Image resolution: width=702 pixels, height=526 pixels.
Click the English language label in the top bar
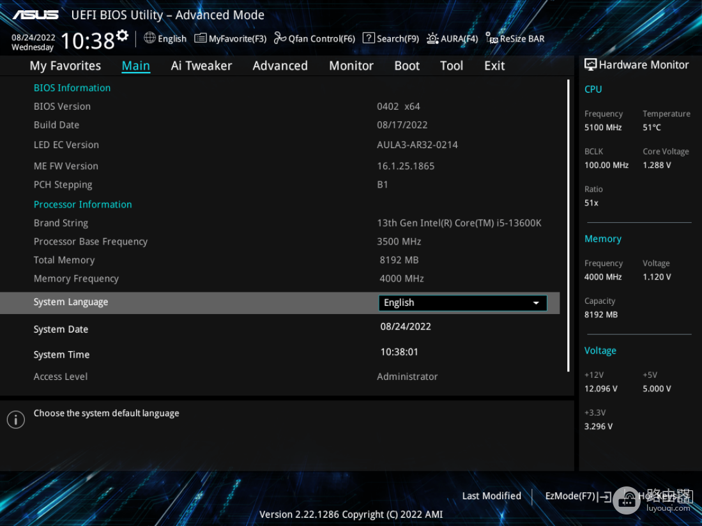pos(172,38)
